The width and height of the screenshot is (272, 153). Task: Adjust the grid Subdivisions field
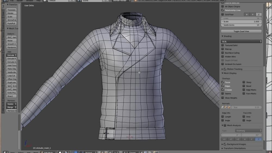tap(241, 25)
